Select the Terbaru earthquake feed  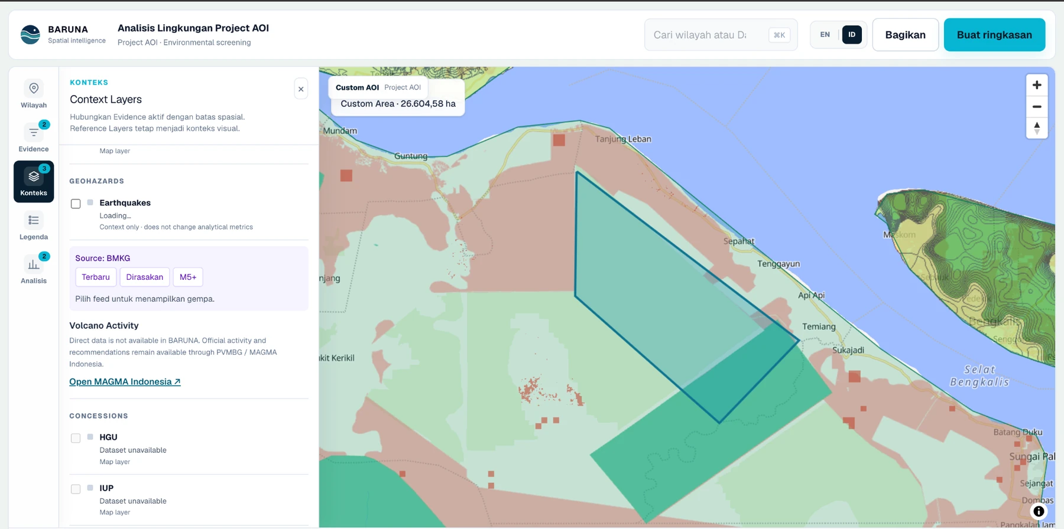[96, 277]
